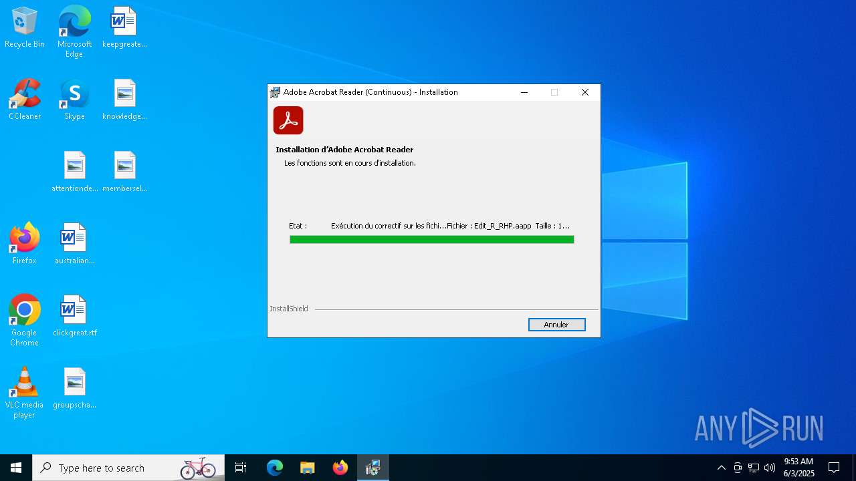Click the InstallShield label in installer

289,309
